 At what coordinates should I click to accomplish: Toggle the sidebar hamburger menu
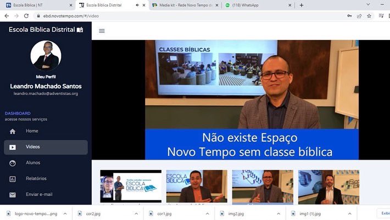point(102,31)
